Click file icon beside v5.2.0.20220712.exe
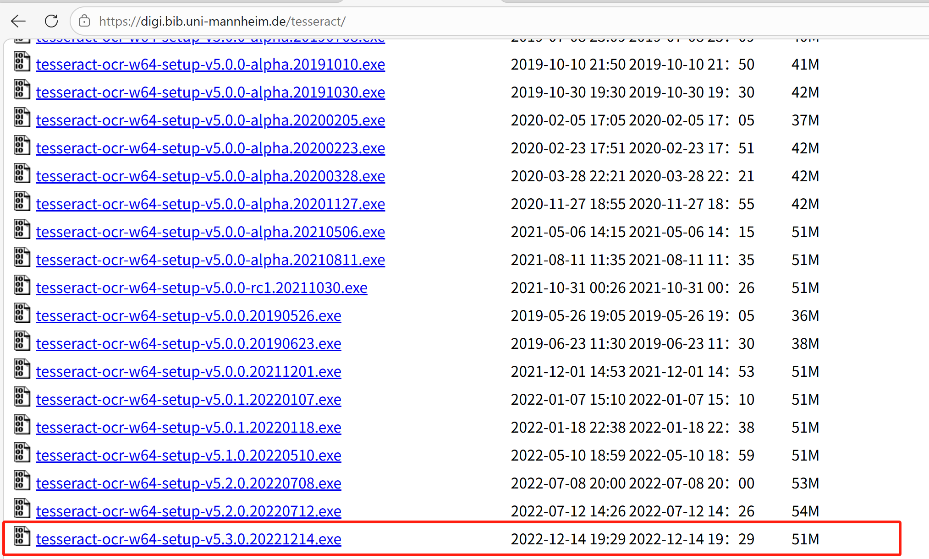The width and height of the screenshot is (929, 559). pyautogui.click(x=22, y=509)
